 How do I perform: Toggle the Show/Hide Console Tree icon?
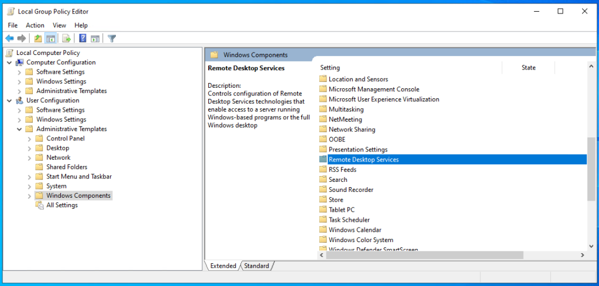pyautogui.click(x=50, y=38)
